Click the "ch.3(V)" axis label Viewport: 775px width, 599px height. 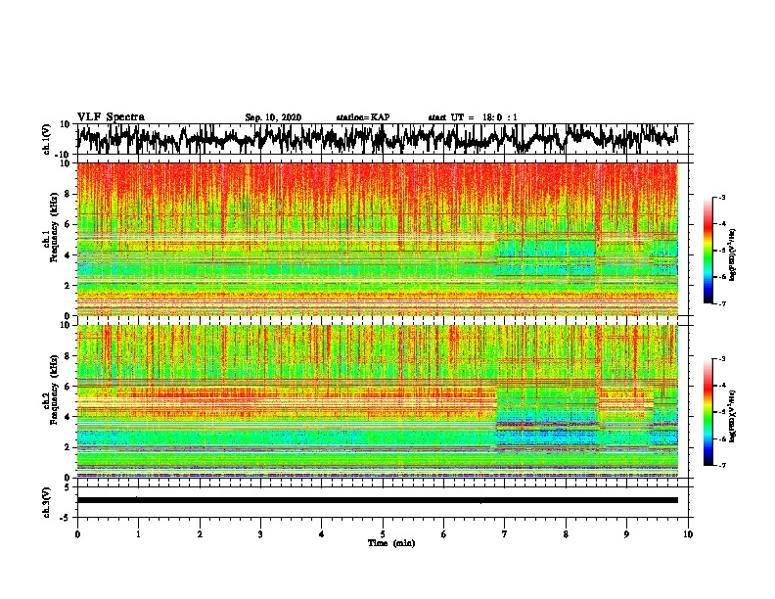[47, 502]
